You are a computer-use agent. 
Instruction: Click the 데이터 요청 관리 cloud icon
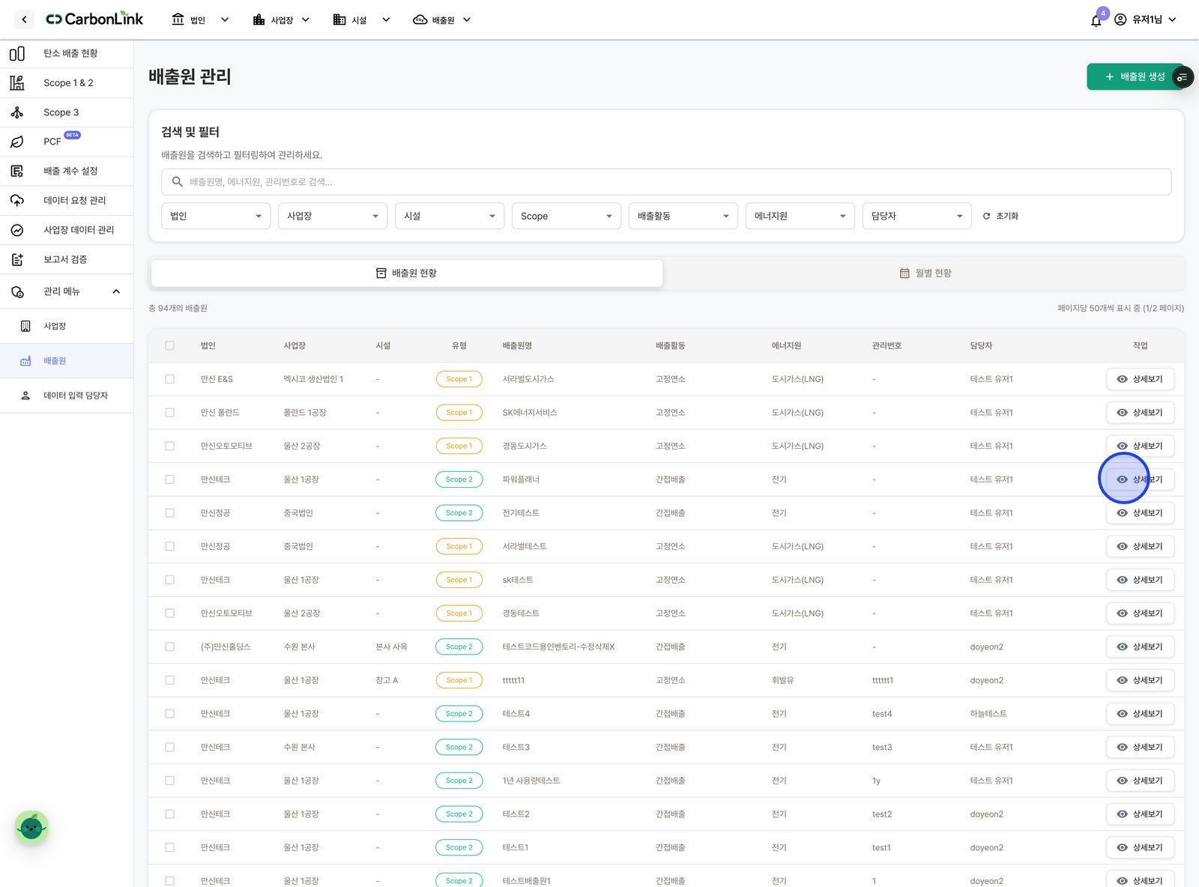click(x=17, y=200)
